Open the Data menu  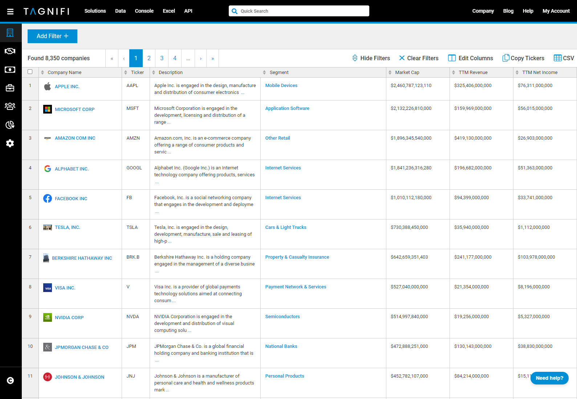120,11
